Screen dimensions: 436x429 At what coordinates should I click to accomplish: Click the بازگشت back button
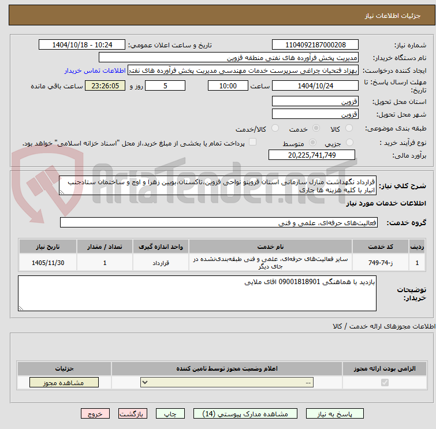click(x=133, y=414)
